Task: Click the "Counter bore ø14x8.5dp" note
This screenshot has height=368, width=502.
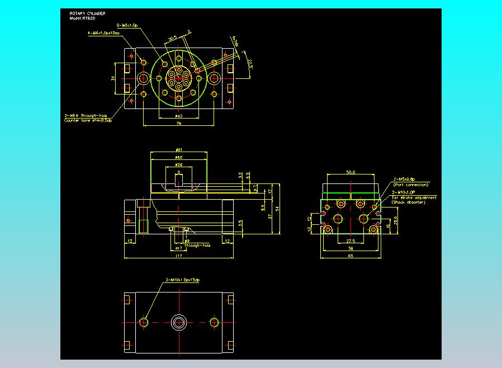Action: pyautogui.click(x=88, y=120)
